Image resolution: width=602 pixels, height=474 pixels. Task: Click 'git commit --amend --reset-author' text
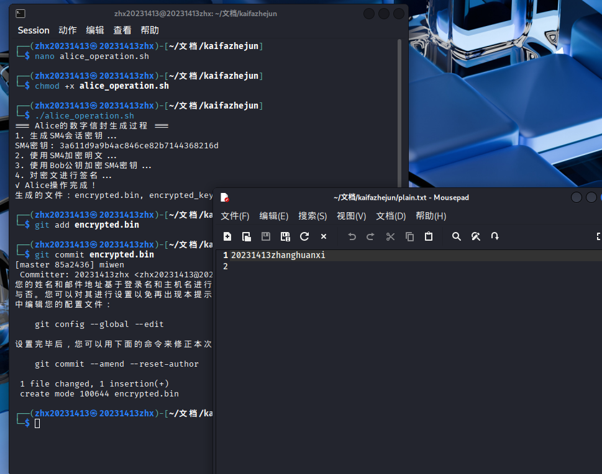coord(117,364)
